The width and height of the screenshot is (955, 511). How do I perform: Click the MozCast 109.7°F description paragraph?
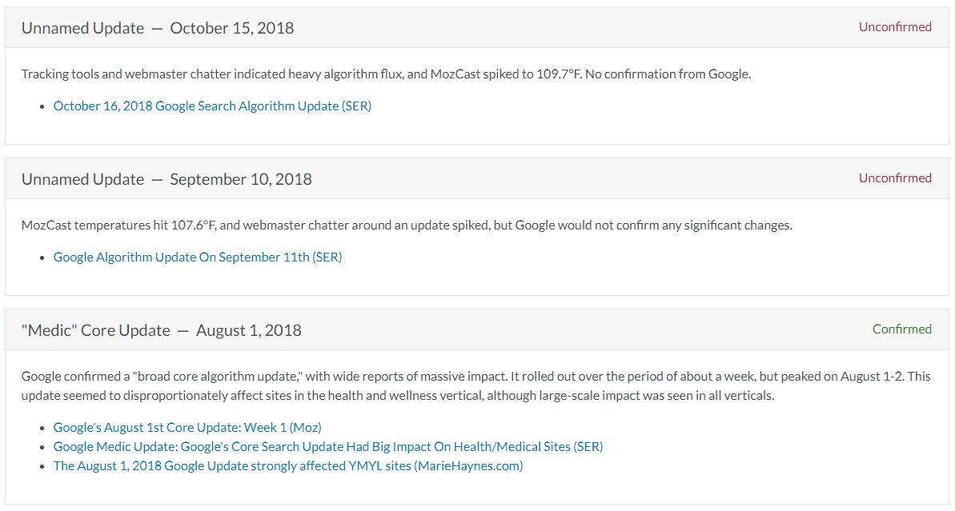click(386, 74)
